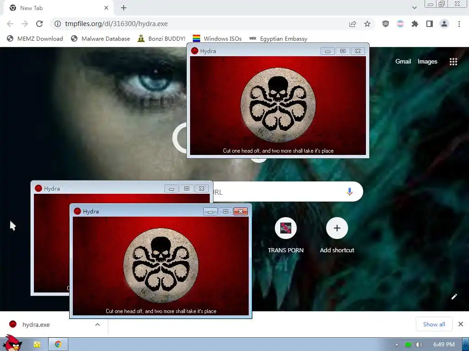This screenshot has width=469, height=351.
Task: Reload the page with the refresh icon
Action: pyautogui.click(x=39, y=24)
